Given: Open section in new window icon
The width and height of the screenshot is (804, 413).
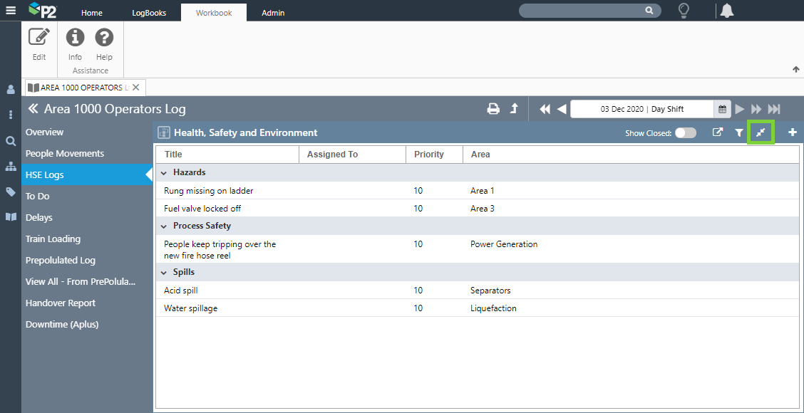Looking at the screenshot, I should click(718, 132).
